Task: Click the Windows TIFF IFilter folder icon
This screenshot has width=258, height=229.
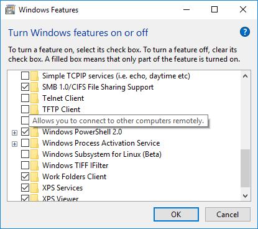Action: coord(34,166)
